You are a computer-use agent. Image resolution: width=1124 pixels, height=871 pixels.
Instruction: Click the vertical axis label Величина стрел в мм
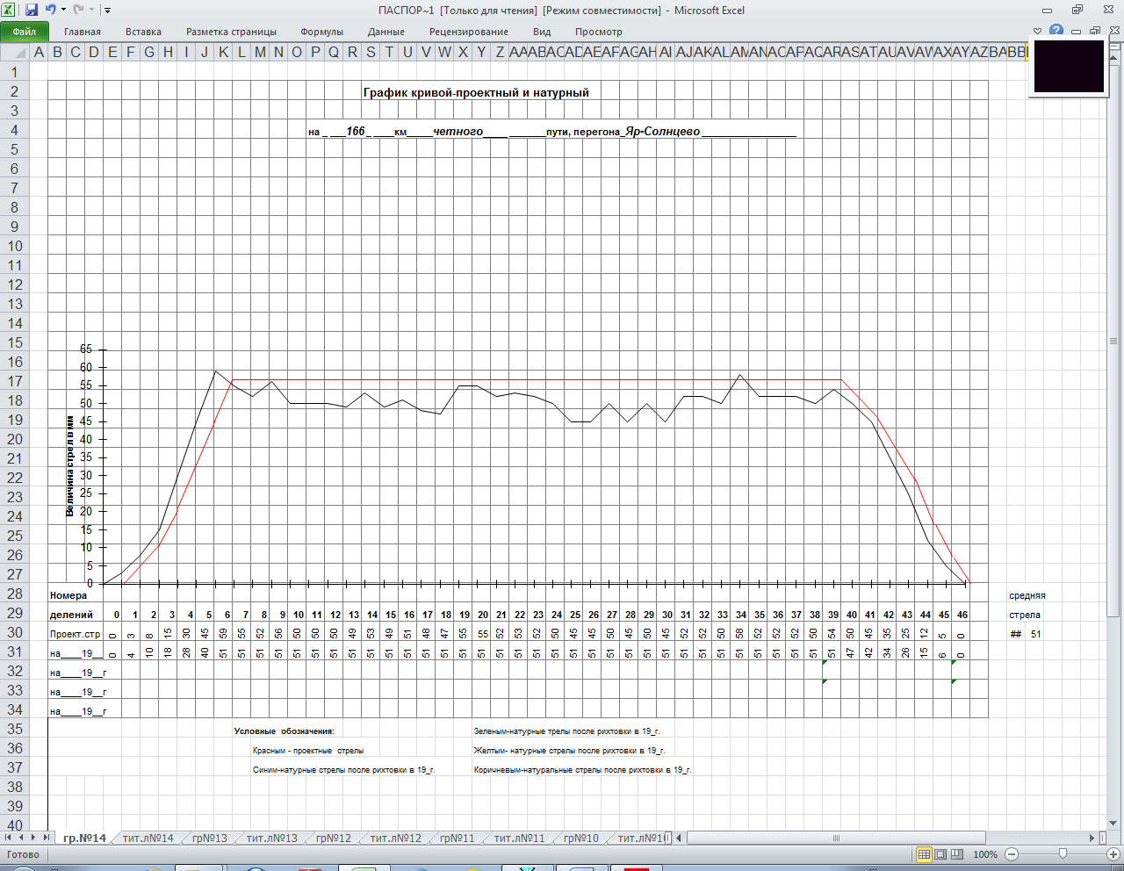(x=69, y=465)
